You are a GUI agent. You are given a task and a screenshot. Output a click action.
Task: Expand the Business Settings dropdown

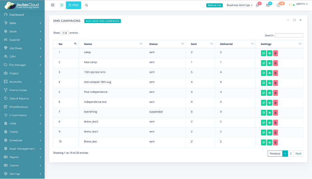[240, 5]
